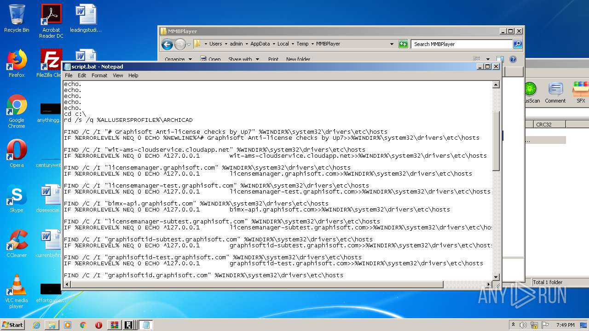
Task: Open the View menu in Notepad
Action: [118, 75]
